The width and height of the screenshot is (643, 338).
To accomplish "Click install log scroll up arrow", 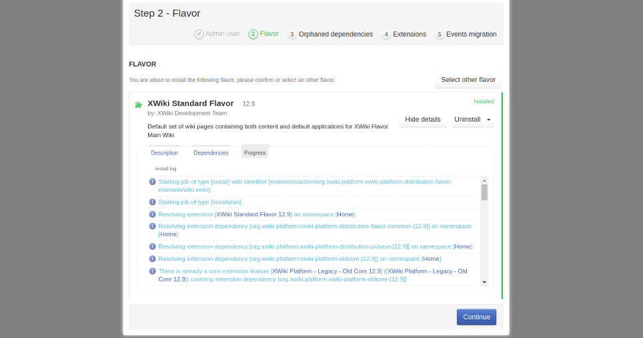I will (484, 180).
